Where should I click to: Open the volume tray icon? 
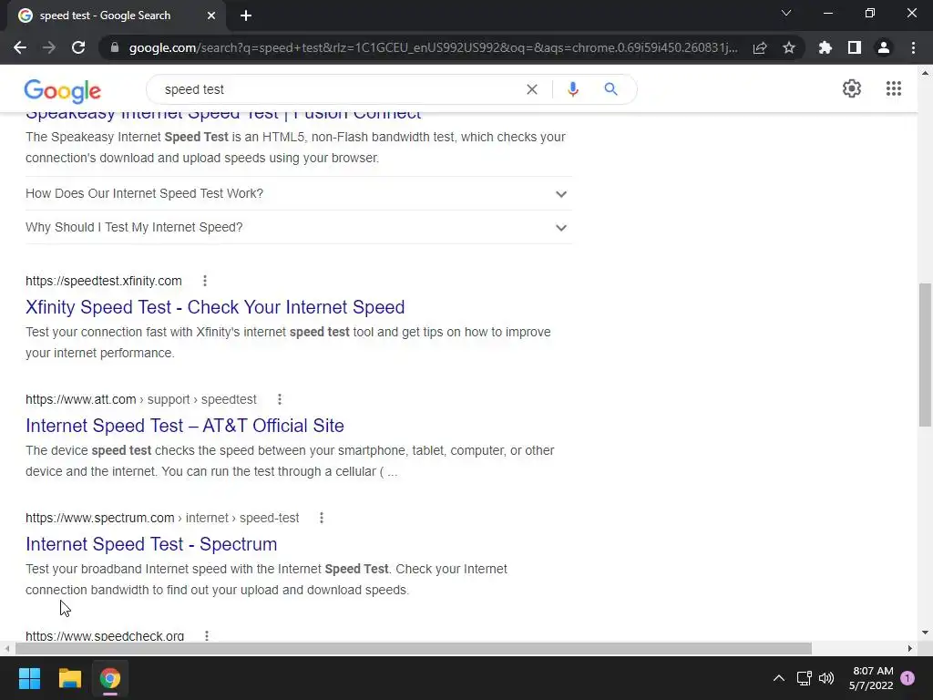(x=826, y=678)
